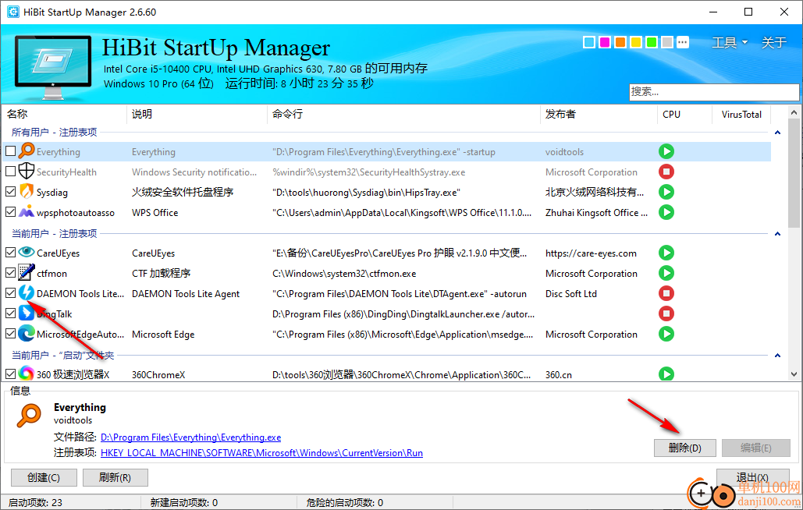
Task: Click the list scrollbar up arrow
Action: click(x=794, y=112)
